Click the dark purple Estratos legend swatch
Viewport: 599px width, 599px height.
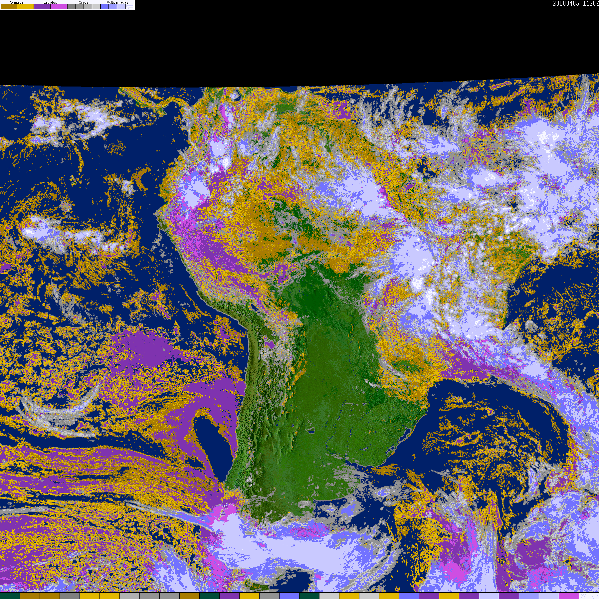point(42,7)
